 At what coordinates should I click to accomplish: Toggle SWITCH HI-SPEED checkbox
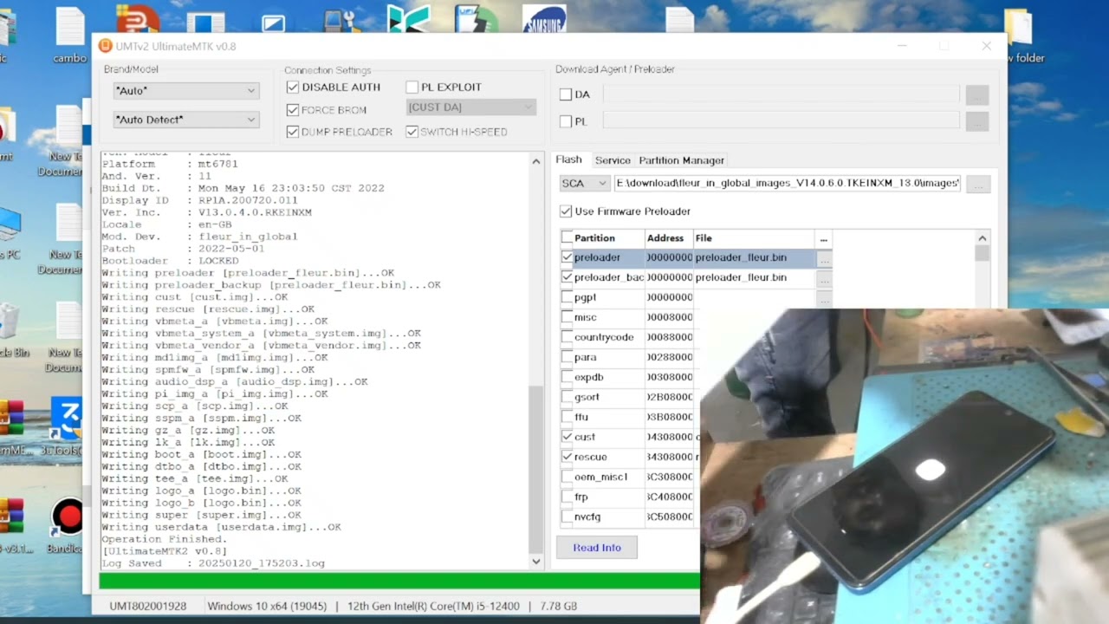[412, 132]
